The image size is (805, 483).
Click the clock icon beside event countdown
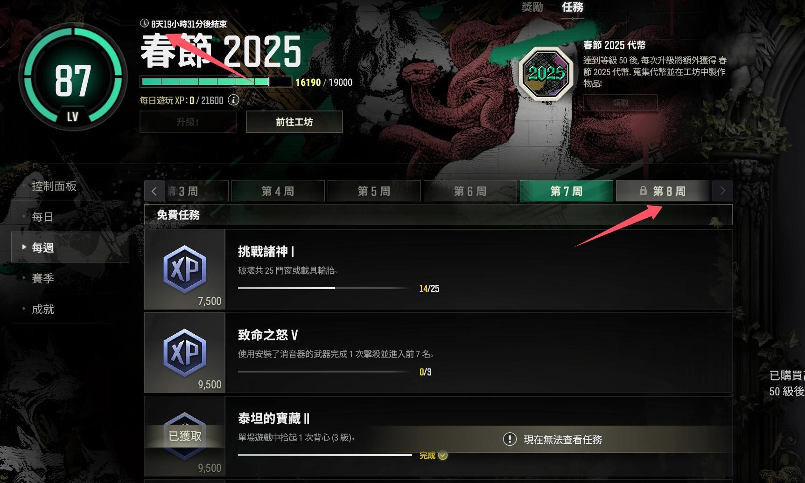144,23
